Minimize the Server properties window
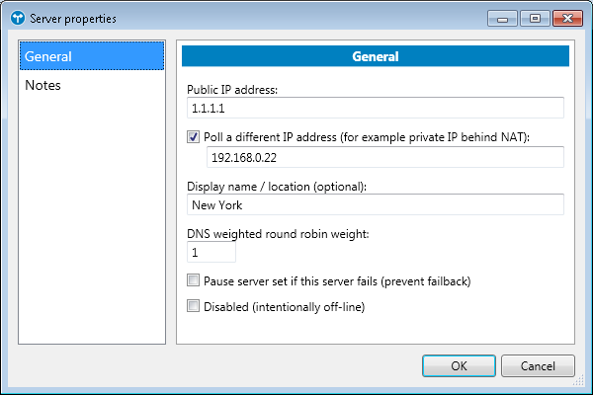Viewport: 593px width, 395px height. 508,18
